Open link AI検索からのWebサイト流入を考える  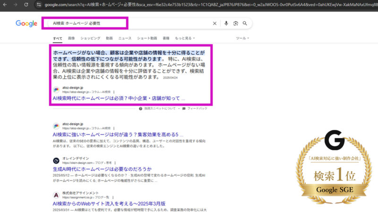point(109,204)
